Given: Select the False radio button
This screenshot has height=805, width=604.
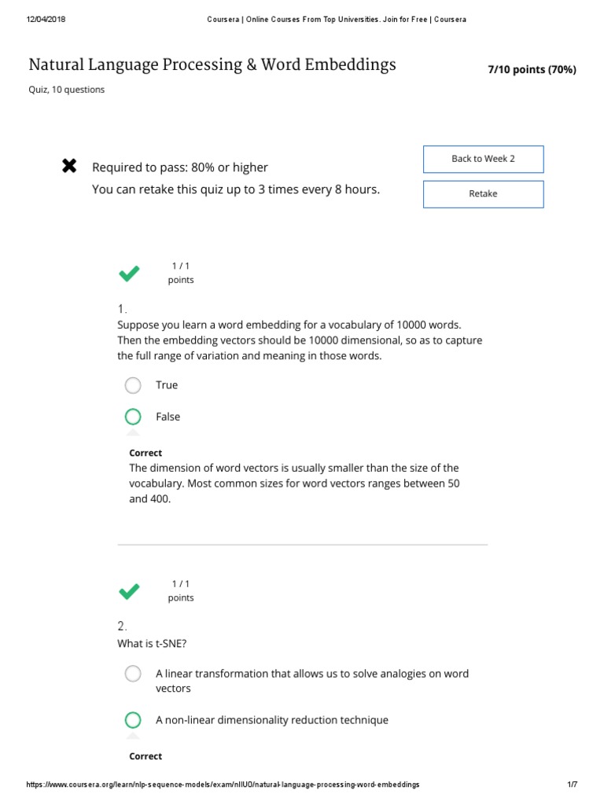Looking at the screenshot, I should [x=133, y=417].
